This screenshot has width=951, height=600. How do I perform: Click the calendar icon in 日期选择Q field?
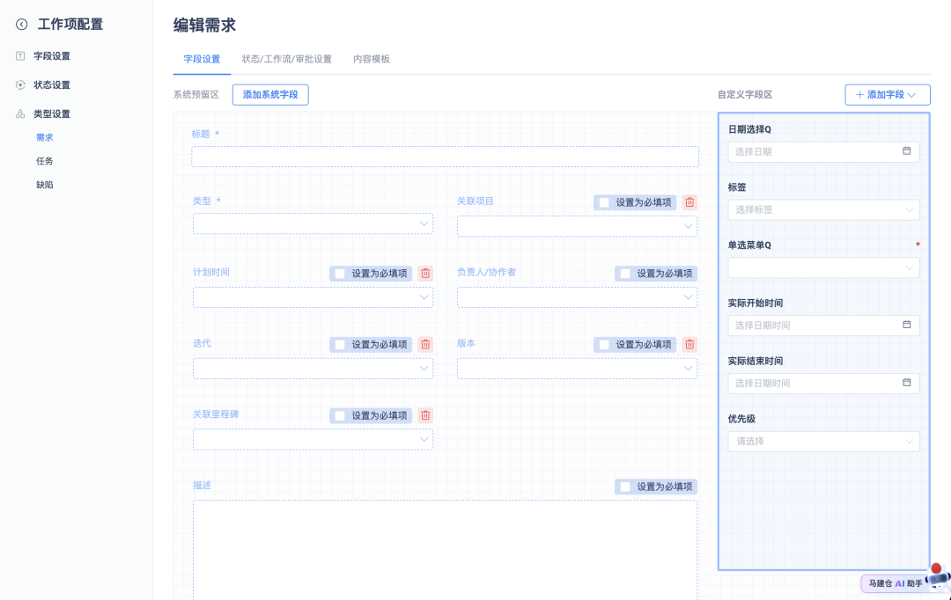pyautogui.click(x=906, y=151)
